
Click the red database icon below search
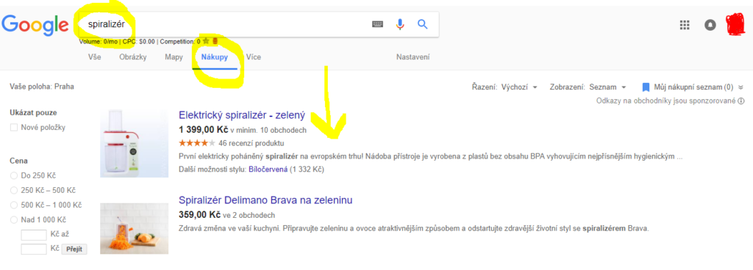tap(215, 42)
